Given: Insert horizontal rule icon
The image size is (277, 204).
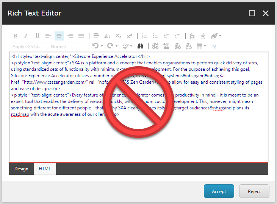Looking at the screenshot, I should [x=96, y=36].
